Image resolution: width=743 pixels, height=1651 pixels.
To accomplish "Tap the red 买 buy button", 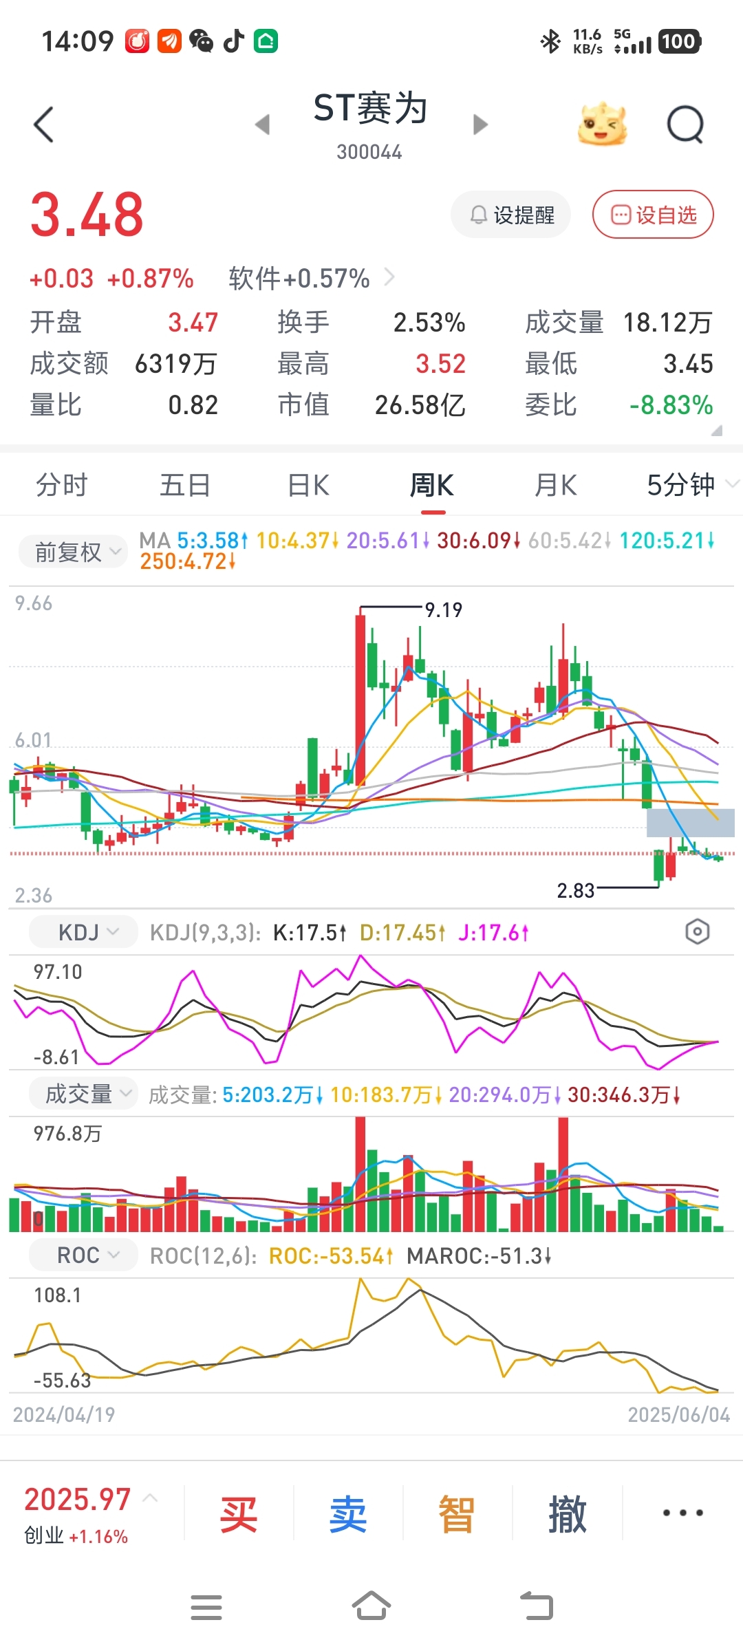I will 238,1514.
